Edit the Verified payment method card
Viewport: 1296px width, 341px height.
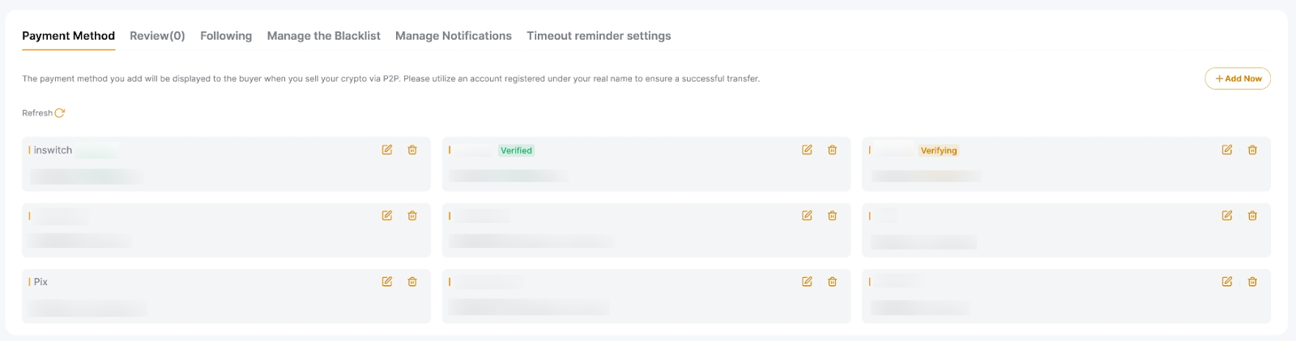(807, 150)
